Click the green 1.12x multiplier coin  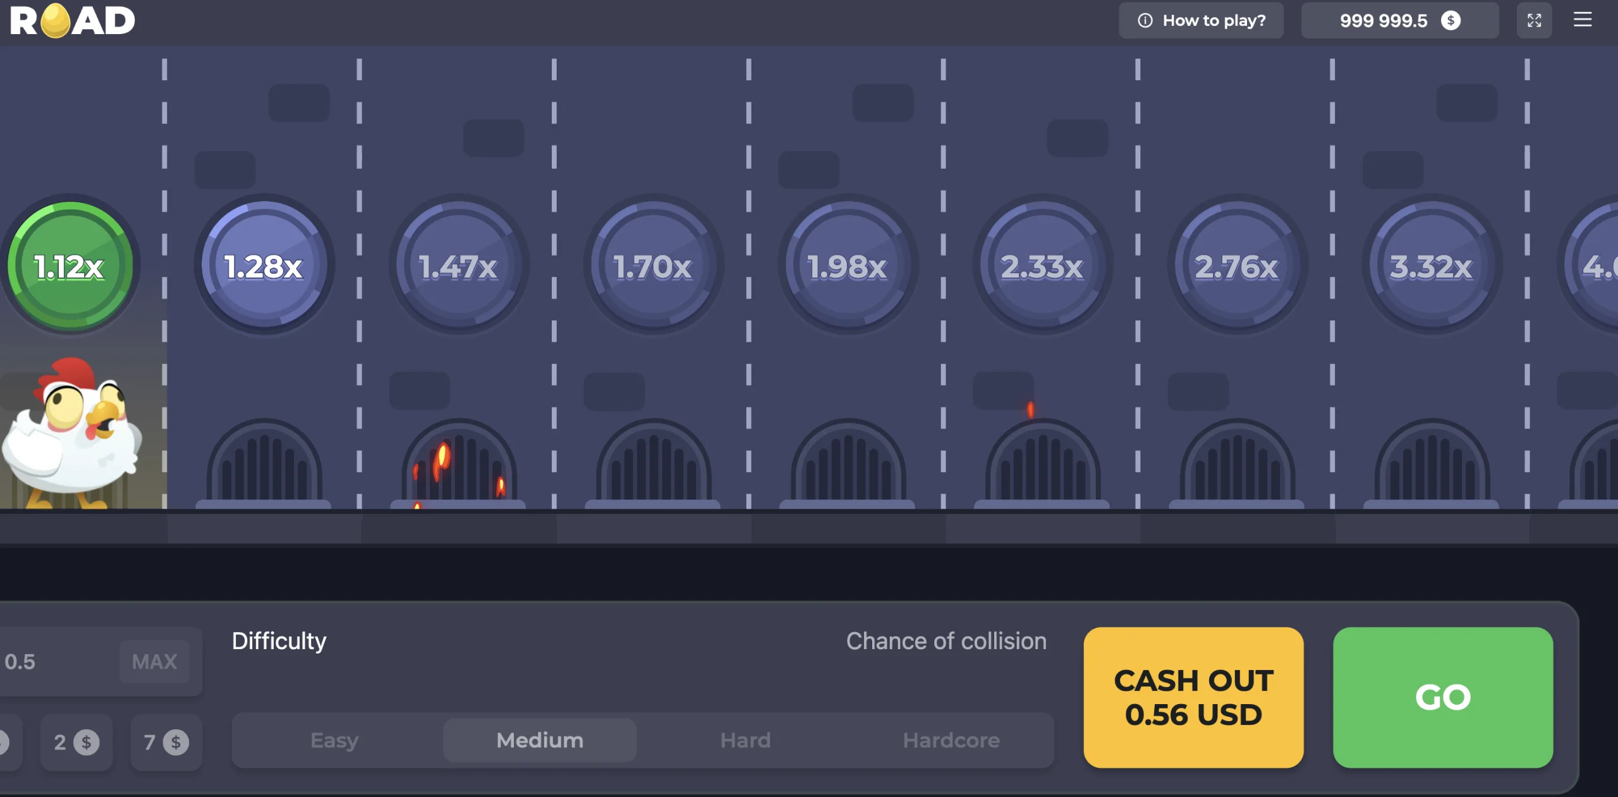coord(70,265)
